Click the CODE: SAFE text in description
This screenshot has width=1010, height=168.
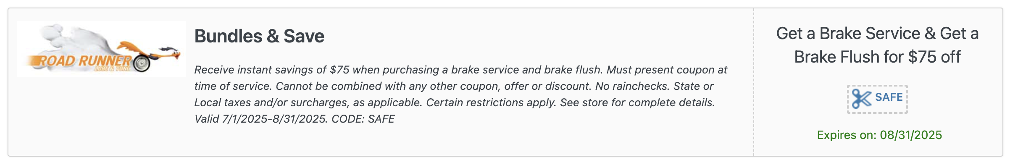pyautogui.click(x=363, y=119)
